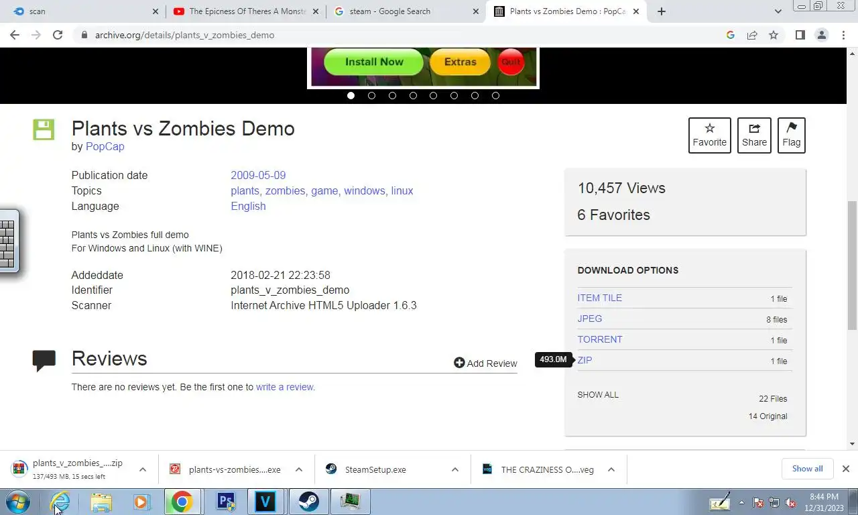Click the browser forward arrow
858x515 pixels.
pyautogui.click(x=36, y=35)
